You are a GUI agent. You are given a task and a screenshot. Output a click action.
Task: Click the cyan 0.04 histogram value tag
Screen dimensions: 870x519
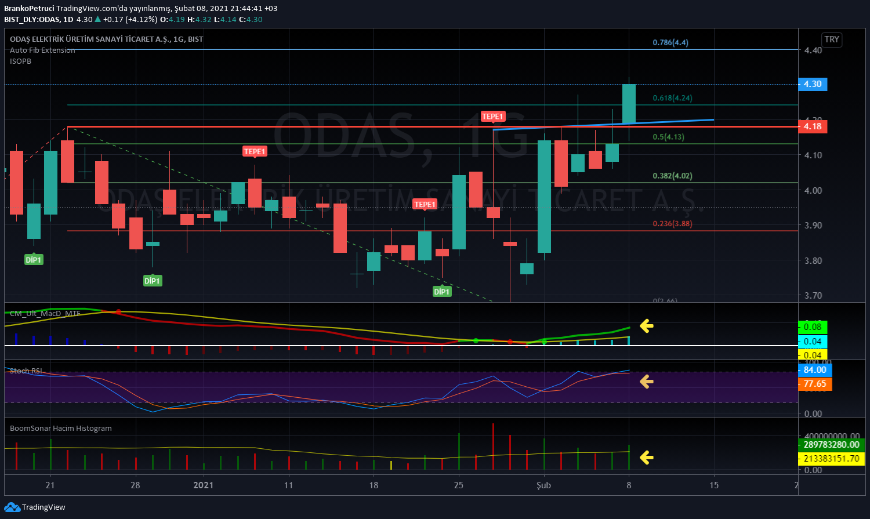(813, 342)
